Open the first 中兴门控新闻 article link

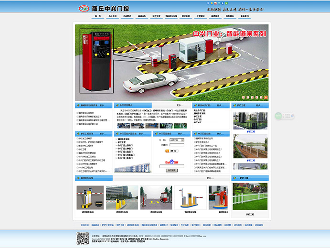[204, 139]
